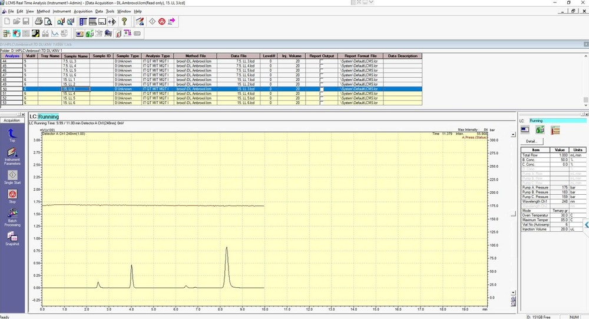Open the File menu
The width and height of the screenshot is (589, 319).
11,11
